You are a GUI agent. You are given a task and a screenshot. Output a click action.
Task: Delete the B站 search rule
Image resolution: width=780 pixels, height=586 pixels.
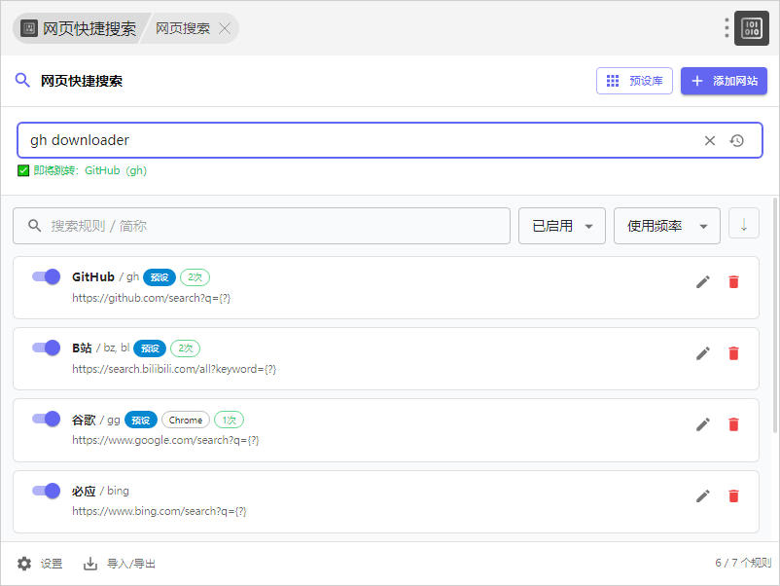pyautogui.click(x=733, y=353)
